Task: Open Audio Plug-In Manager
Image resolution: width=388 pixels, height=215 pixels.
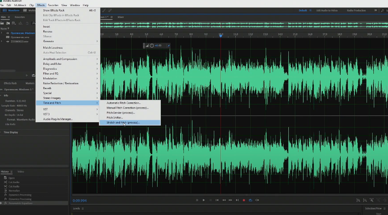Action: [68, 119]
